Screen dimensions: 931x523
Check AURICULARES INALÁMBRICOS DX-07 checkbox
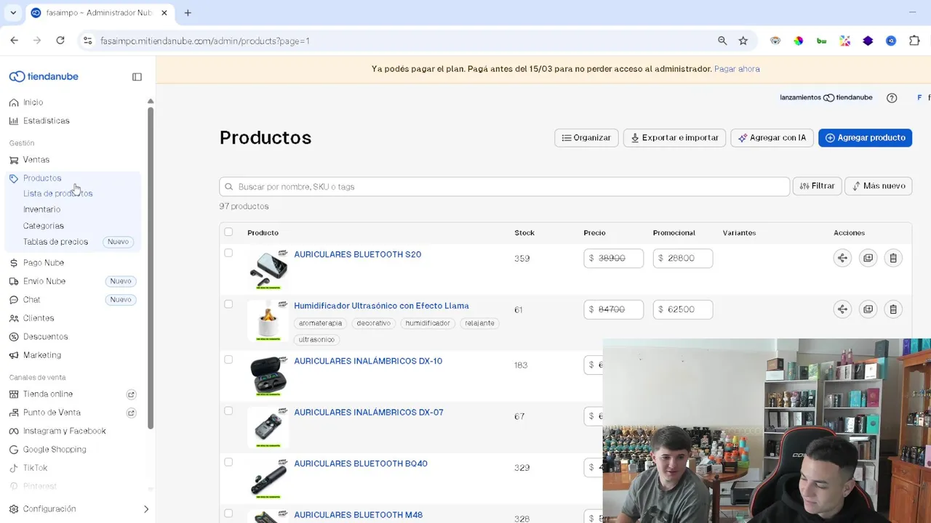point(228,411)
